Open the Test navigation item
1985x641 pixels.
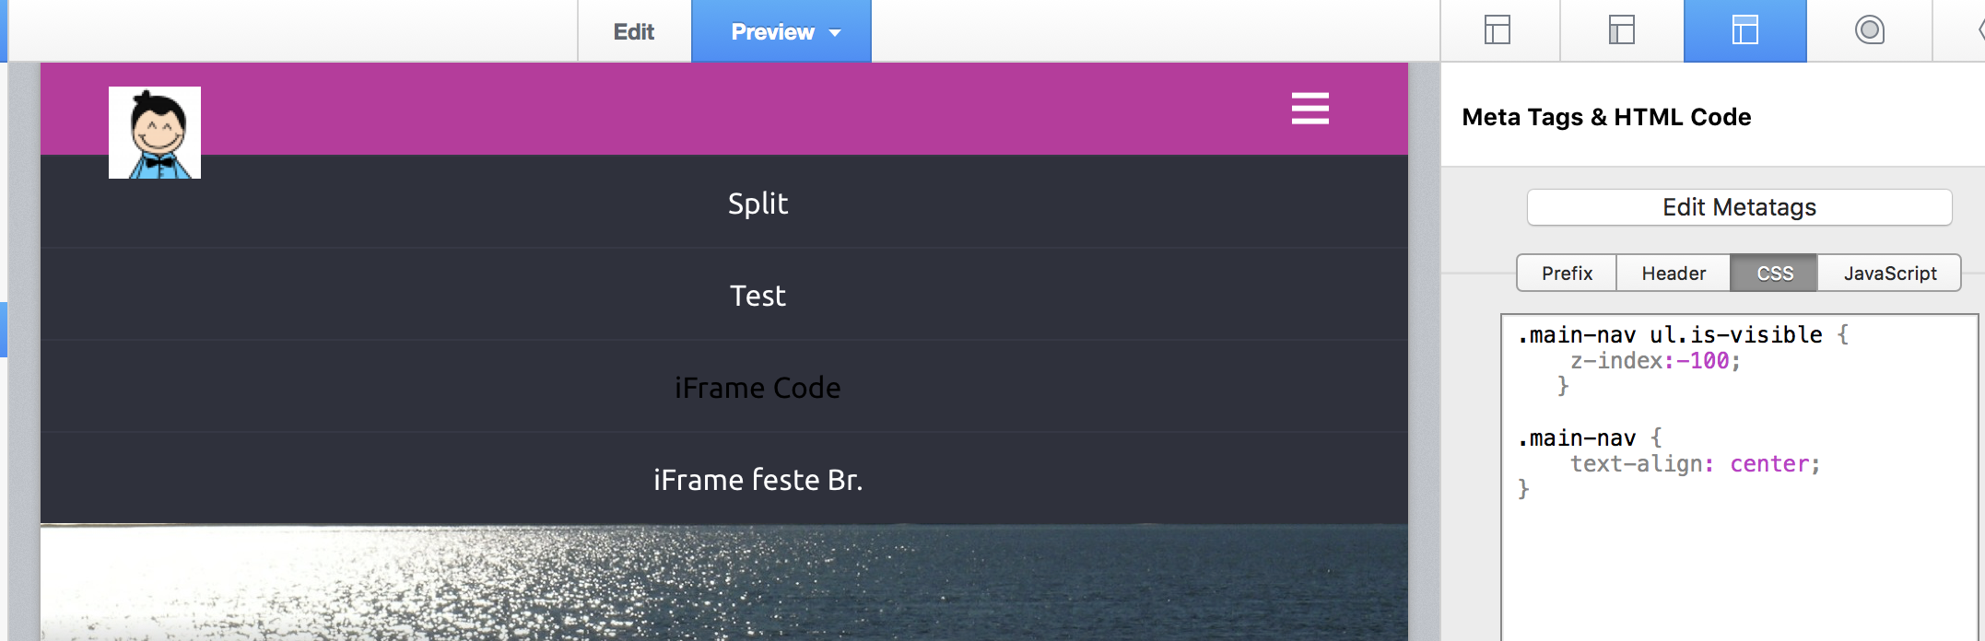[758, 296]
